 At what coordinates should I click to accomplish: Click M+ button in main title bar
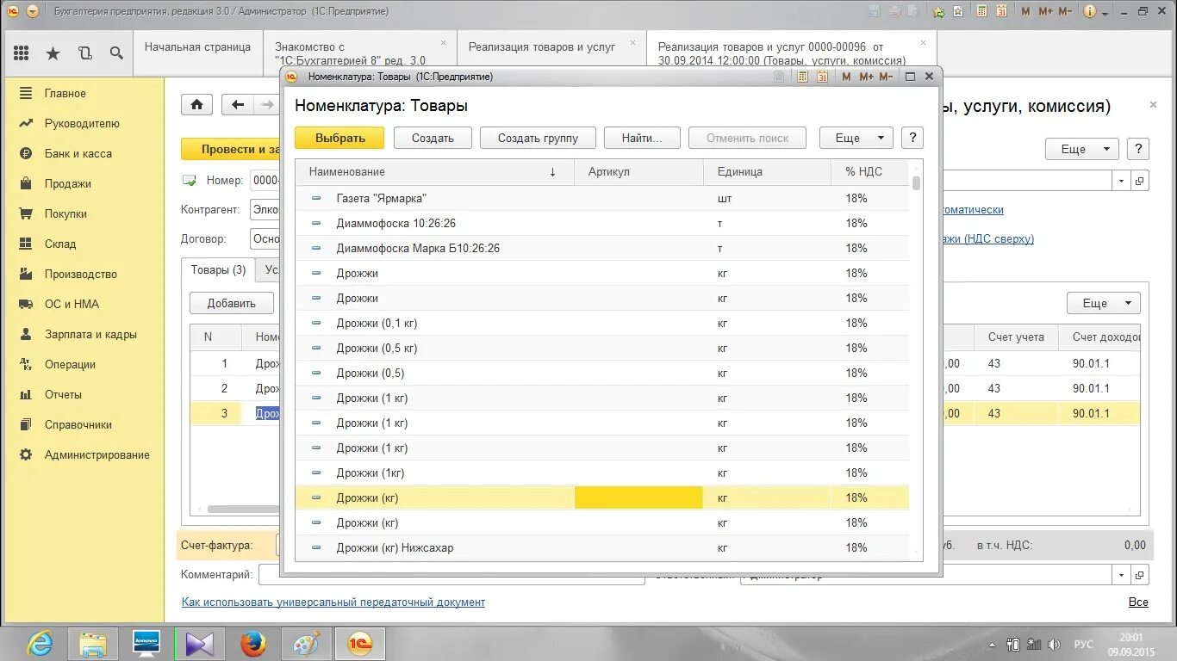click(1045, 11)
